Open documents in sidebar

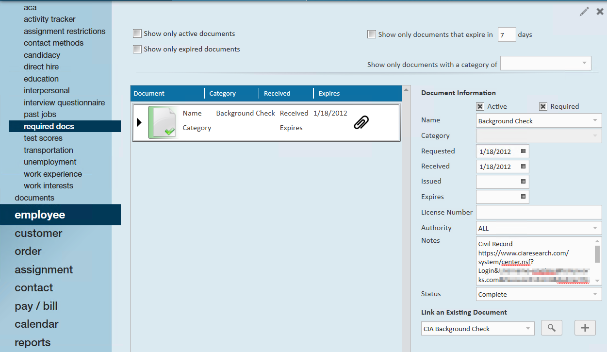(34, 198)
